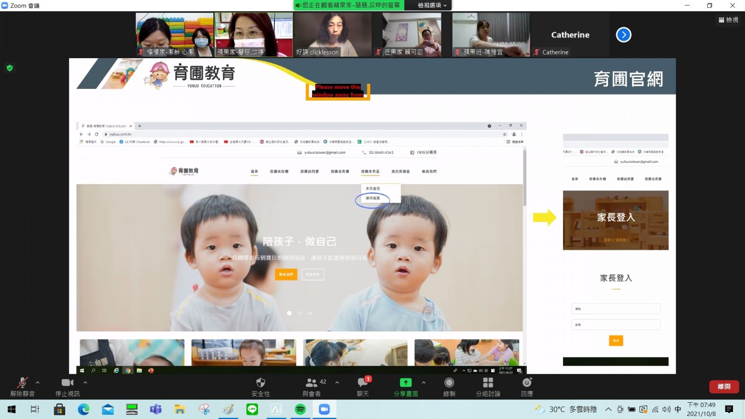This screenshot has width=745, height=419.
Task: Expand audio options arrow beside microphone
Action: coord(38,382)
